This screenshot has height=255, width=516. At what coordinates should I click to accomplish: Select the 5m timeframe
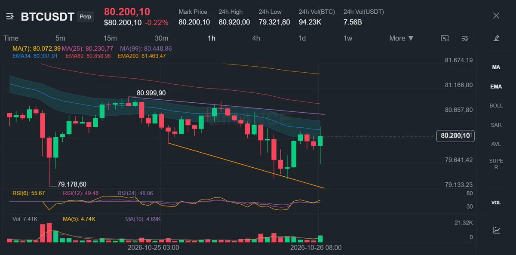click(60, 38)
